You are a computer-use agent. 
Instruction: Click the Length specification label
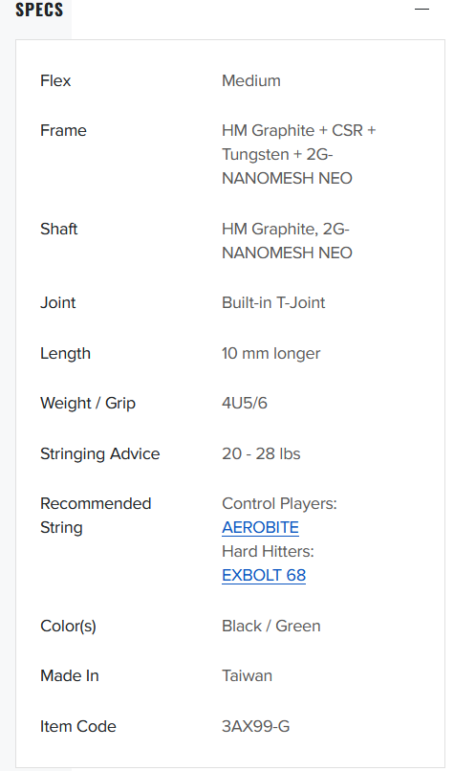point(65,353)
